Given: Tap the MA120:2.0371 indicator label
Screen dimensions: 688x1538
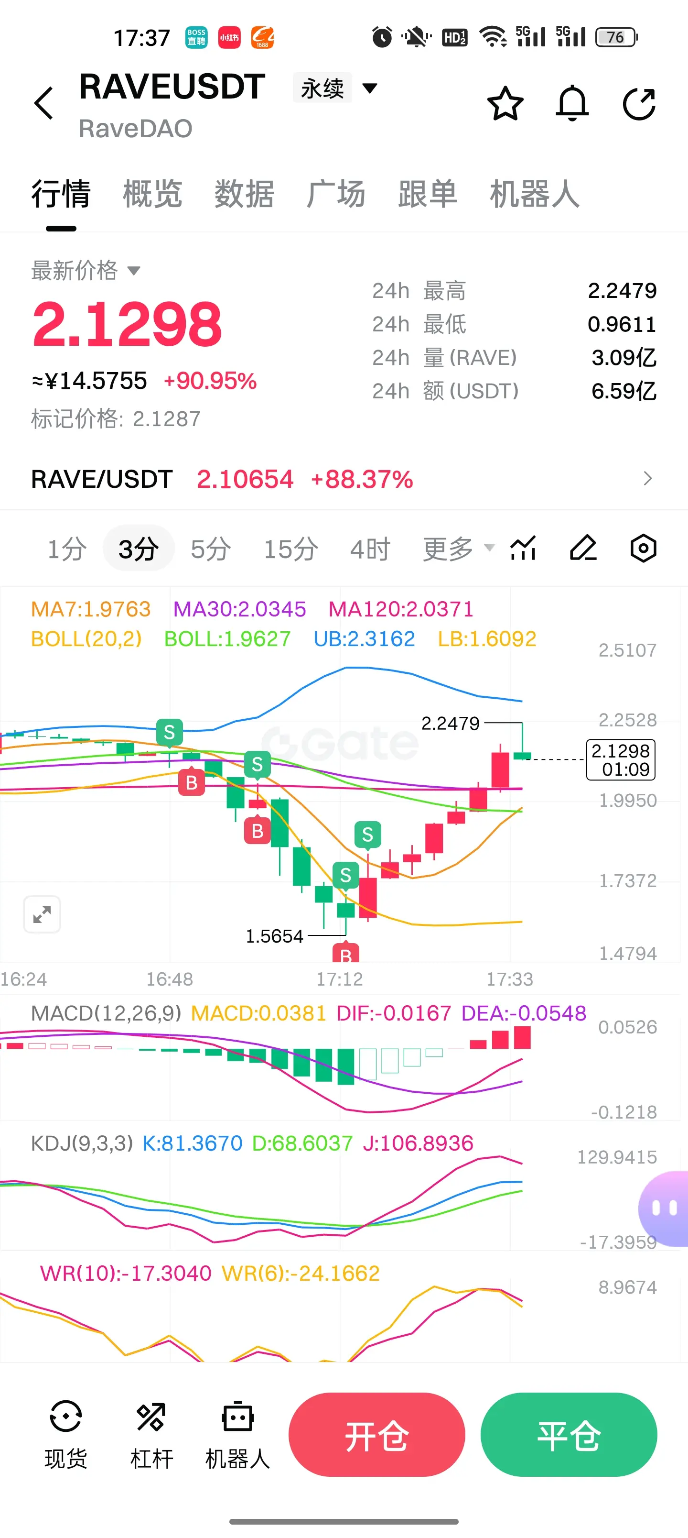Looking at the screenshot, I should [x=401, y=609].
